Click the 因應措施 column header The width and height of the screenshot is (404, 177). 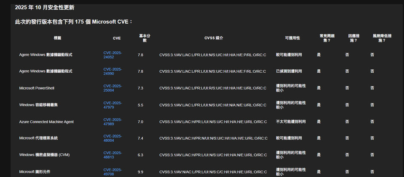[353, 38]
